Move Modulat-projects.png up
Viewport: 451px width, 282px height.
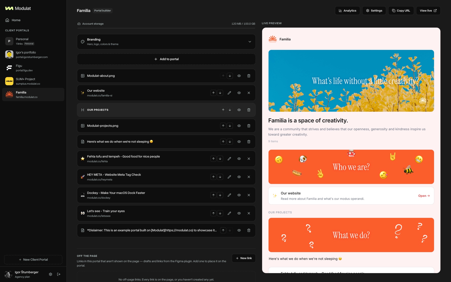pos(223,126)
